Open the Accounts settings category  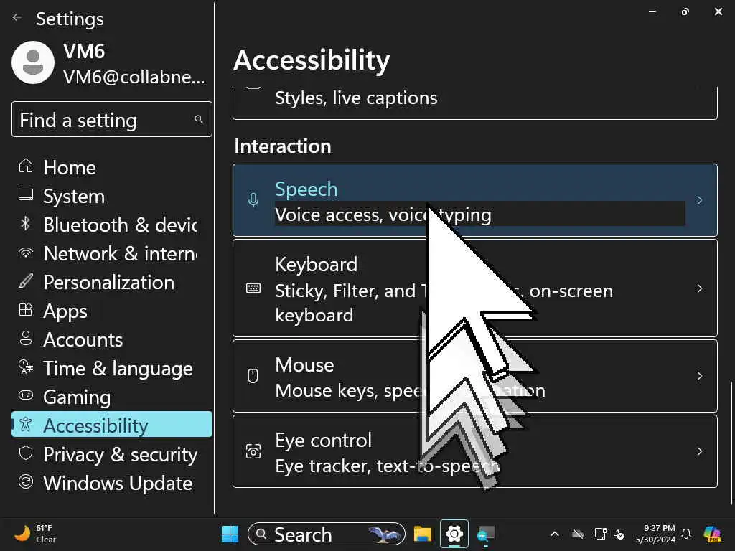pyautogui.click(x=111, y=339)
